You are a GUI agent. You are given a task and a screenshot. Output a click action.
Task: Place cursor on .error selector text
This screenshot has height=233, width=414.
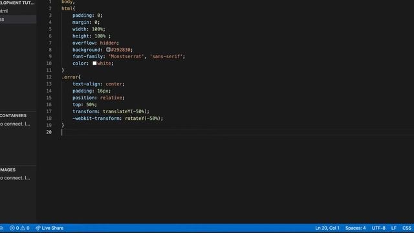[x=70, y=77]
